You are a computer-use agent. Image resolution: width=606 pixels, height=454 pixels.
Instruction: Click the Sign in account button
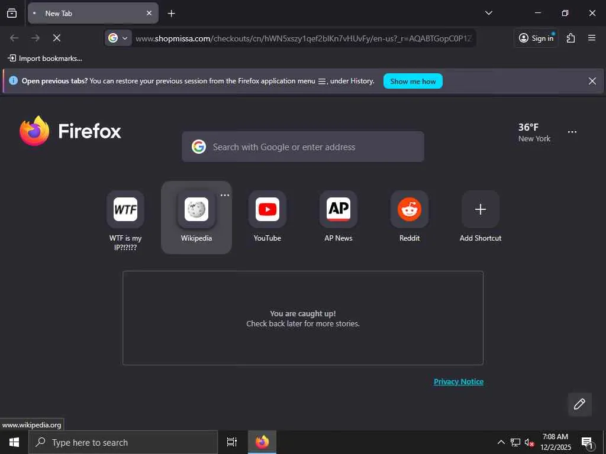click(536, 38)
